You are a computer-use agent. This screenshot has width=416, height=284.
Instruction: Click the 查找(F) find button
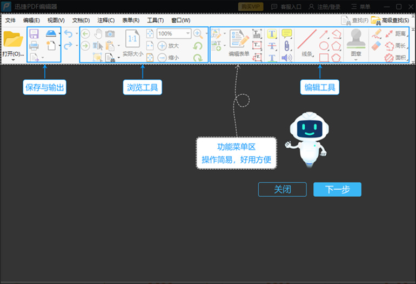point(354,20)
